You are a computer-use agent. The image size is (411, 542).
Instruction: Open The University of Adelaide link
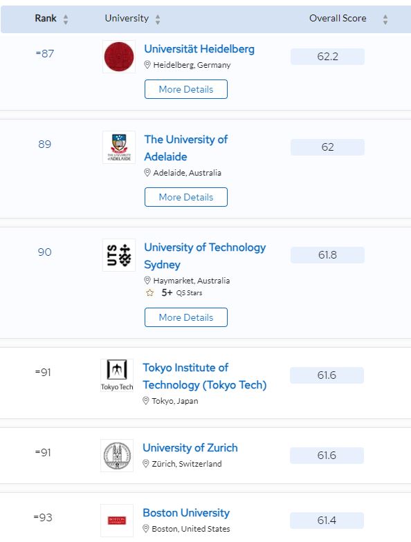pos(185,148)
